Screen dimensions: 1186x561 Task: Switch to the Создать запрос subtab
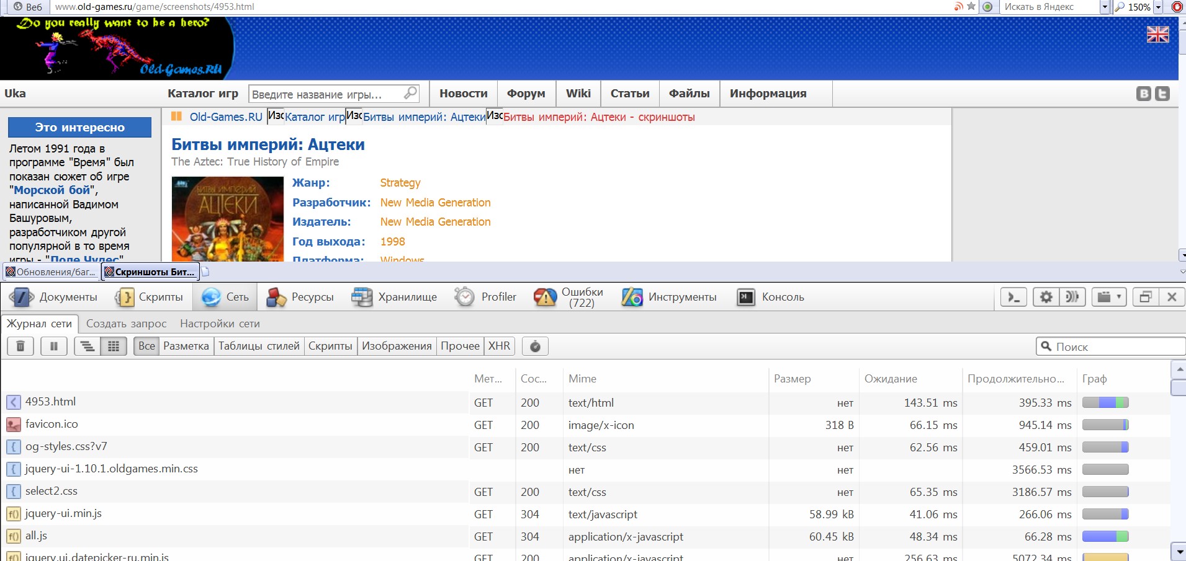click(127, 324)
